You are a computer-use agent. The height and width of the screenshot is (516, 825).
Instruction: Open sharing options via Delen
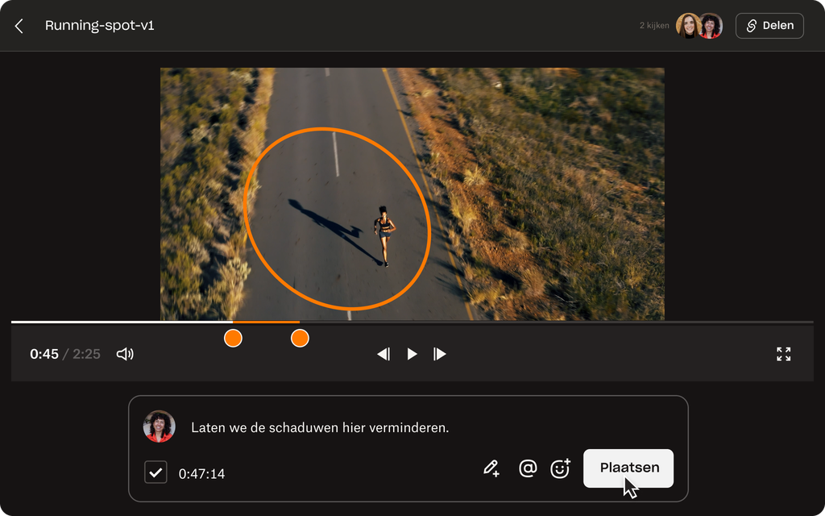pyautogui.click(x=769, y=25)
